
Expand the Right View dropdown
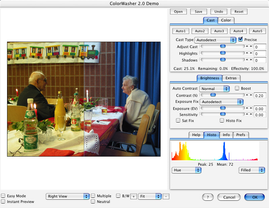click(x=67, y=196)
